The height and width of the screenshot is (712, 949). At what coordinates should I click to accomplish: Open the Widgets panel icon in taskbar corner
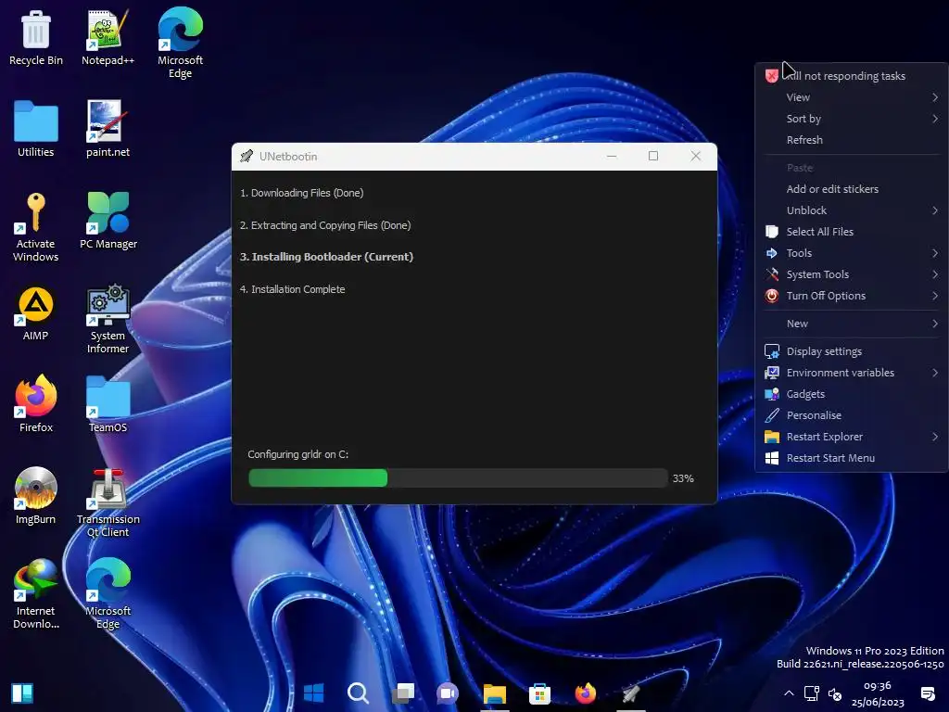pyautogui.click(x=22, y=693)
